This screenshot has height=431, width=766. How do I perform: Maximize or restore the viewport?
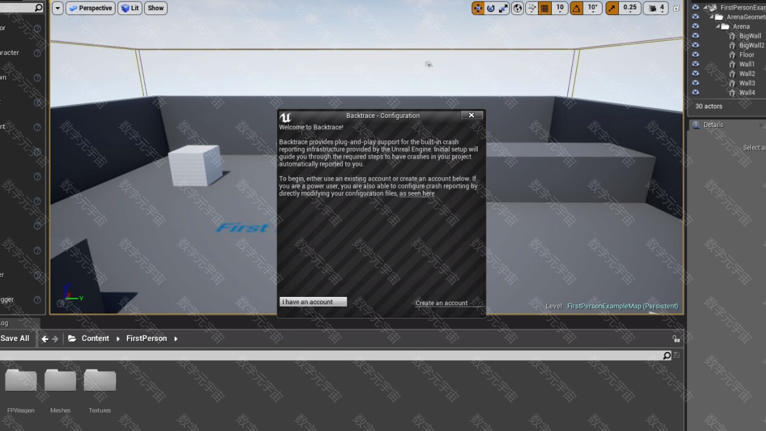click(676, 8)
